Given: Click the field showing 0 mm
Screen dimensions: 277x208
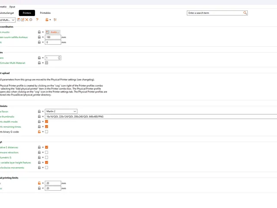Looking at the screenshot, I should 53,42.
